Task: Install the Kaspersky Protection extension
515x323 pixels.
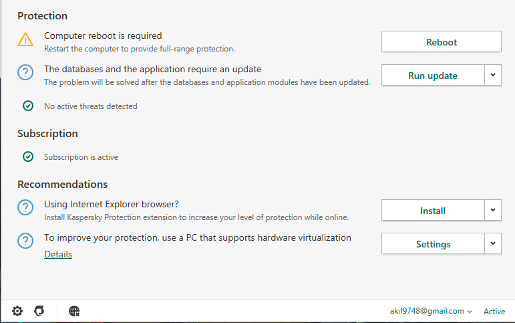Action: click(432, 211)
